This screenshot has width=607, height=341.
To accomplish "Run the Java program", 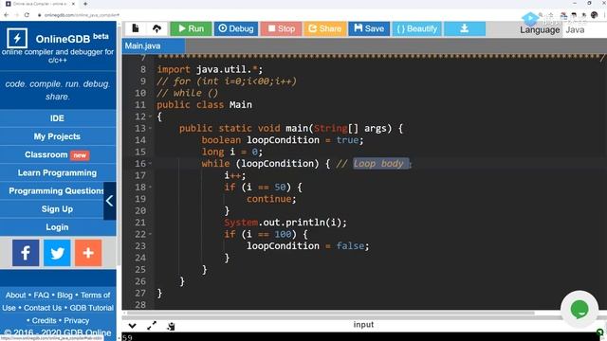I will 191,28.
